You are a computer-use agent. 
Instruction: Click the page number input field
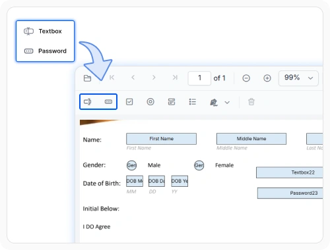point(199,78)
